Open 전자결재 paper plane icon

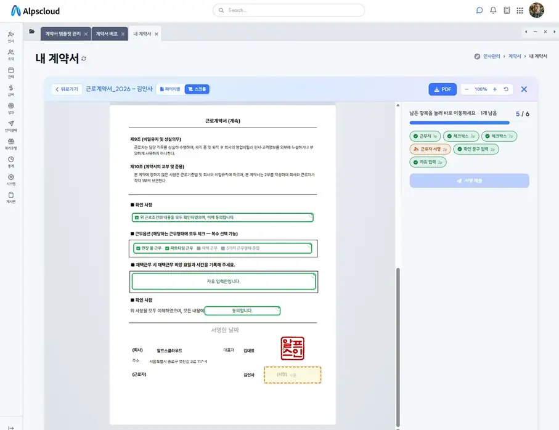coord(11,126)
